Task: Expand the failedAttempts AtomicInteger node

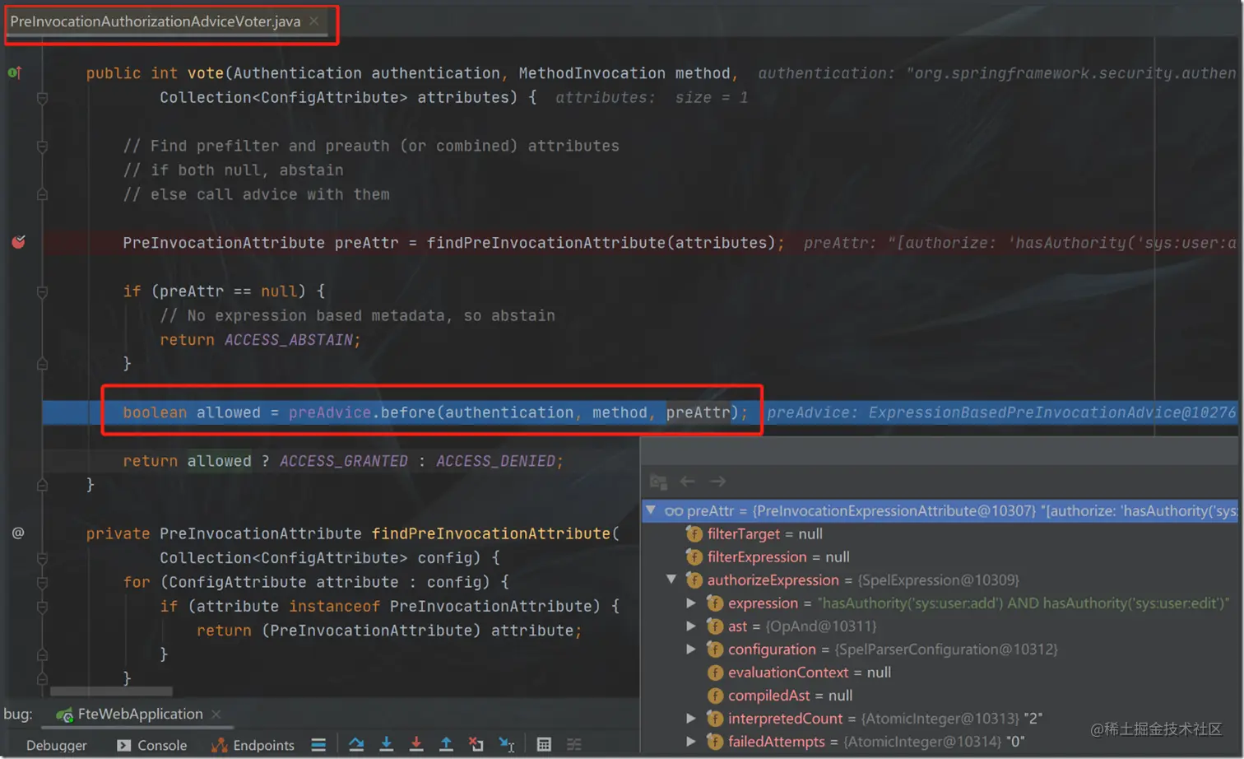Action: (691, 741)
